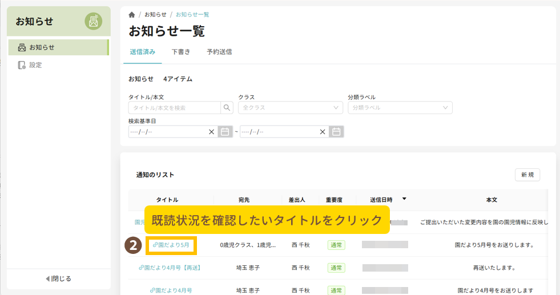Switch to the 予約送信 tab
Screen dimensions: 560x295
click(219, 52)
